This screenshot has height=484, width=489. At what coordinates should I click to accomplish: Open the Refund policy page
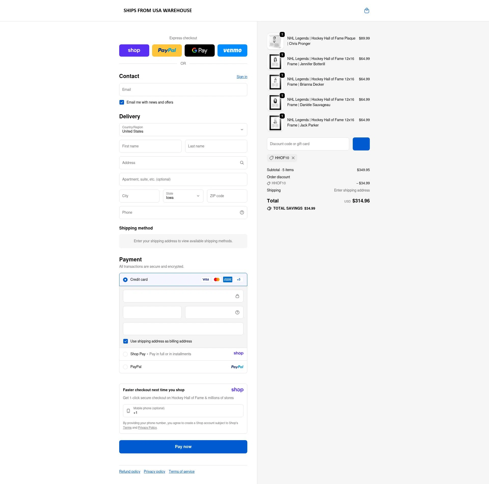pos(130,472)
